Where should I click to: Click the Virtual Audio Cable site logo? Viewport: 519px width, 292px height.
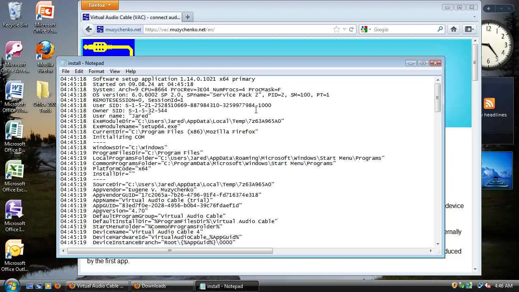point(109,48)
